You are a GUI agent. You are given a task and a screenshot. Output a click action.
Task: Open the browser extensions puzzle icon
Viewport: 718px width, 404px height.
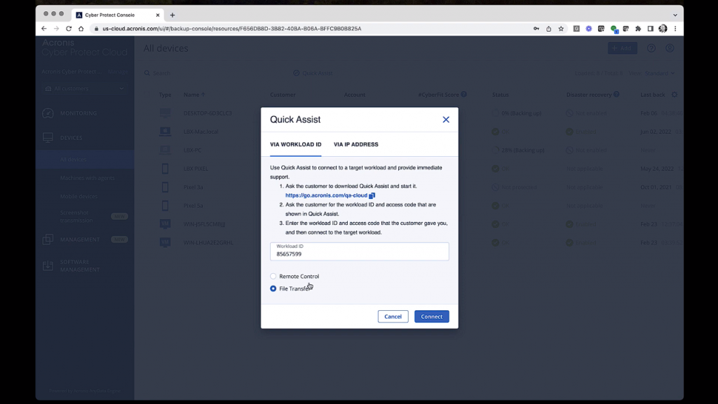coord(638,28)
